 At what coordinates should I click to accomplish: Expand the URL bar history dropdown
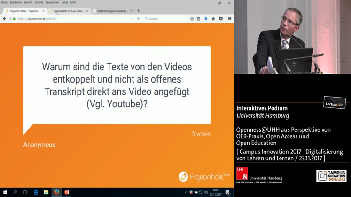(x=132, y=19)
